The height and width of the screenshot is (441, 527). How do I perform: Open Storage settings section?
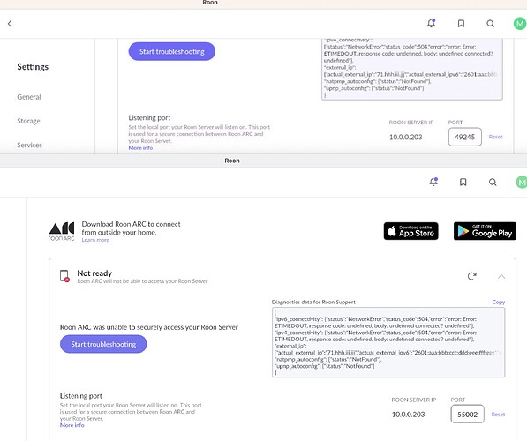28,121
